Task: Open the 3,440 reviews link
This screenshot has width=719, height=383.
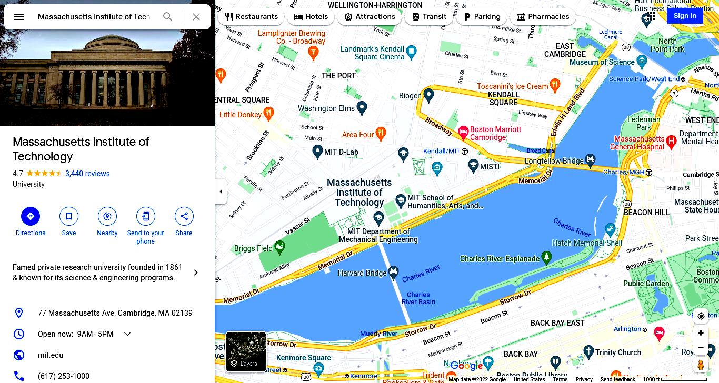Action: (87, 174)
